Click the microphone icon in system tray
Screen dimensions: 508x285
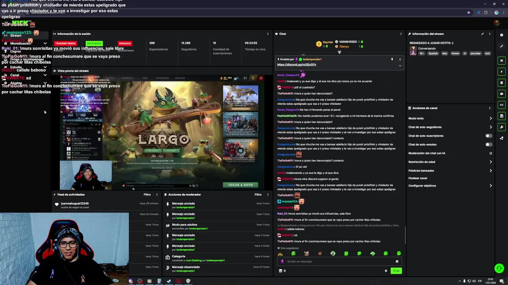(x=465, y=281)
